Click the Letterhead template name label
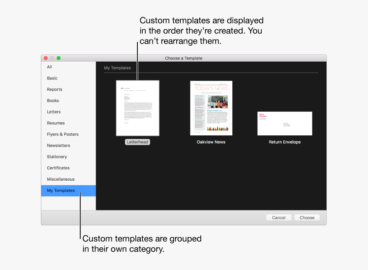The height and width of the screenshot is (270, 368). (137, 142)
